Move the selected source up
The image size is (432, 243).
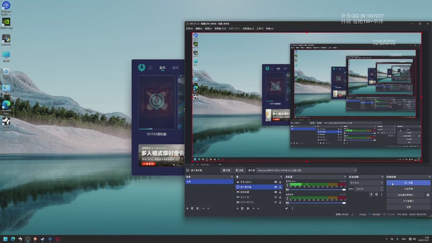pyautogui.click(x=253, y=208)
